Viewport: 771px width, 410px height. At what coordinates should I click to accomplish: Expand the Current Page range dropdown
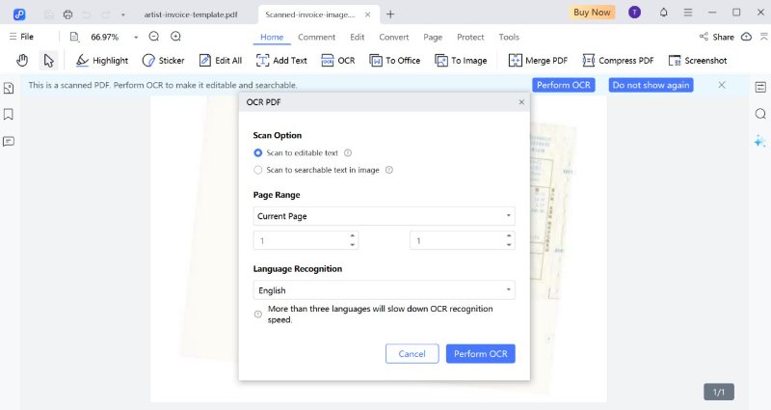pyautogui.click(x=384, y=216)
